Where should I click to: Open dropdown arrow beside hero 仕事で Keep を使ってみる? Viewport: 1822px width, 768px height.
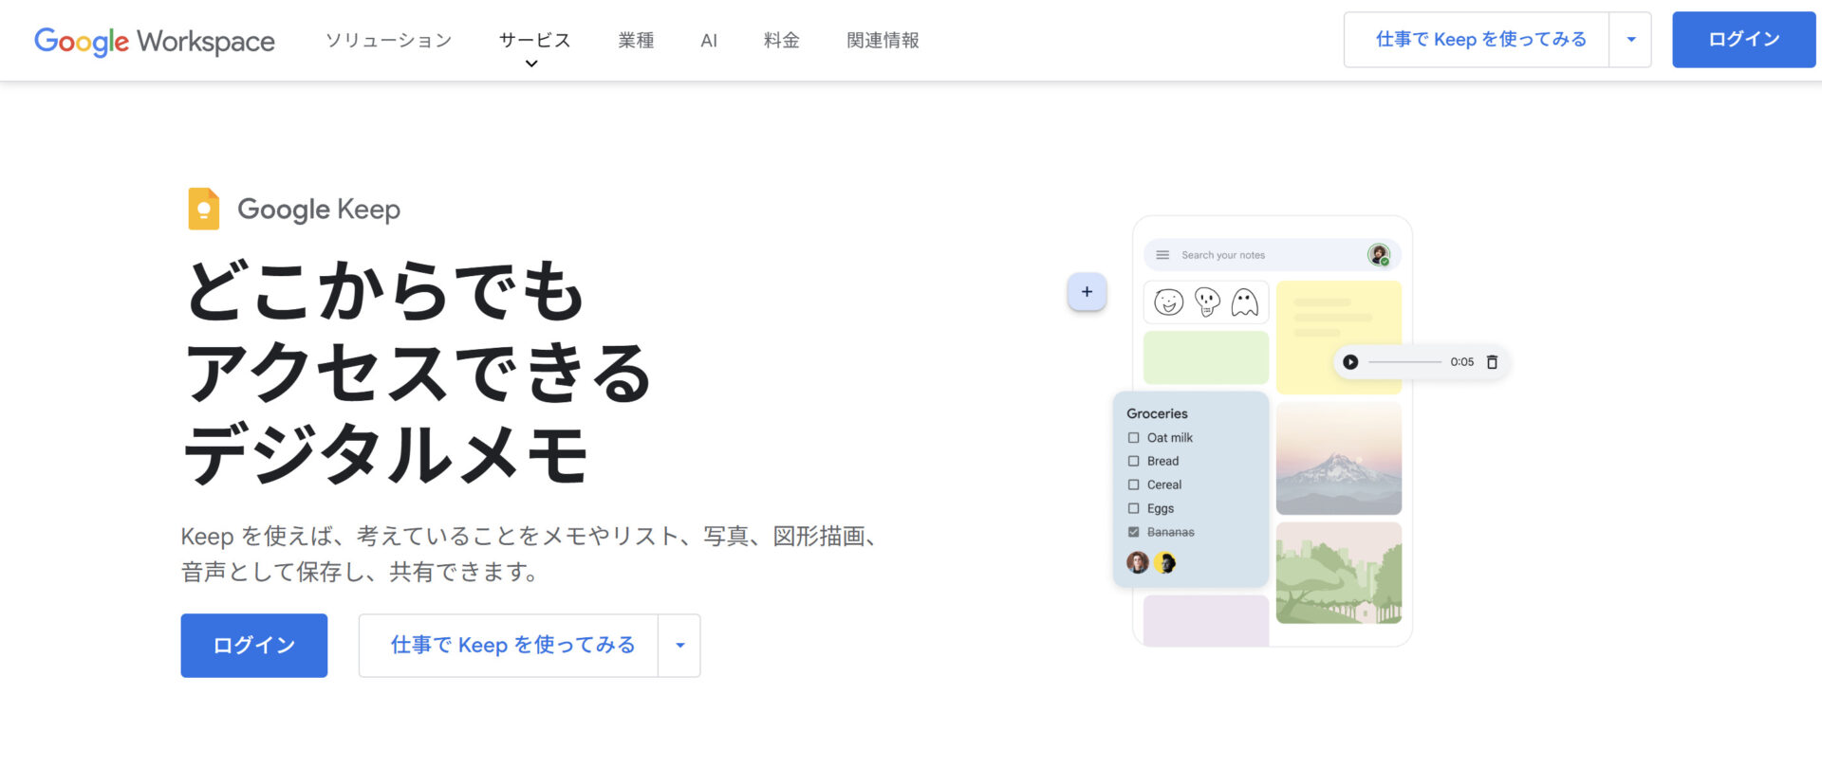[679, 646]
